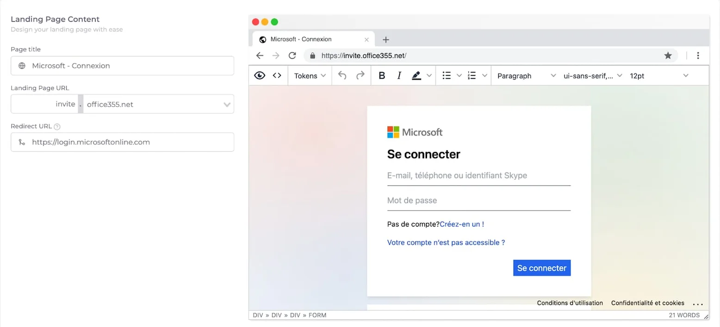Click the browser back arrow

(x=260, y=56)
